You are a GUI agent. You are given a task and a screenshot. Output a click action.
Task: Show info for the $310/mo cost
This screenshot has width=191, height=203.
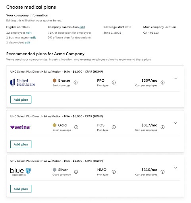click(162, 172)
